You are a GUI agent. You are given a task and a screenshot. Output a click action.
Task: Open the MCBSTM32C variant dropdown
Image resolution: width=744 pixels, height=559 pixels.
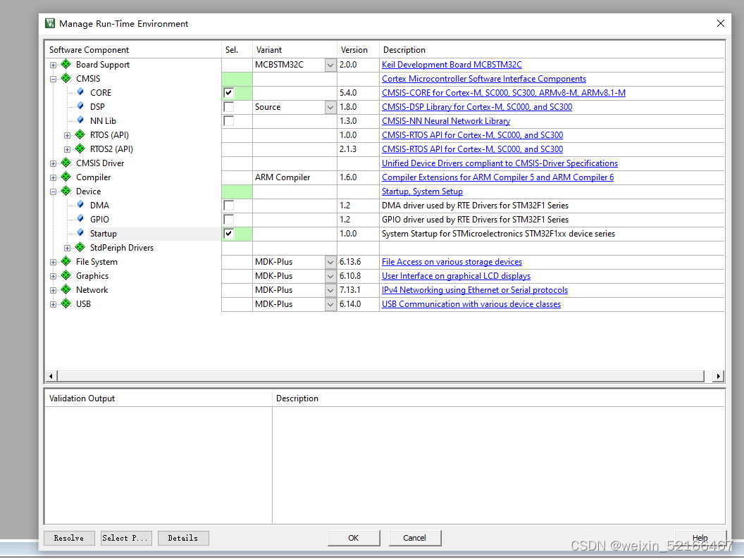330,65
